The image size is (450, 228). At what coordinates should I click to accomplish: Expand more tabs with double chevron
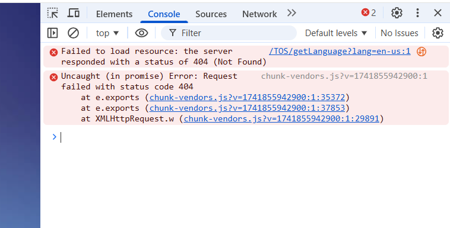(291, 13)
